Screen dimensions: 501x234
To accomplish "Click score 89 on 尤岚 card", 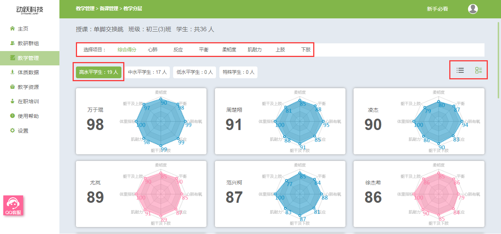I will click(x=95, y=198).
